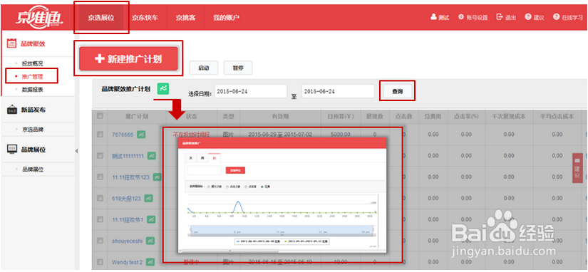Open the 7676666 plan link
This screenshot has width=588, height=272.
click(x=123, y=135)
